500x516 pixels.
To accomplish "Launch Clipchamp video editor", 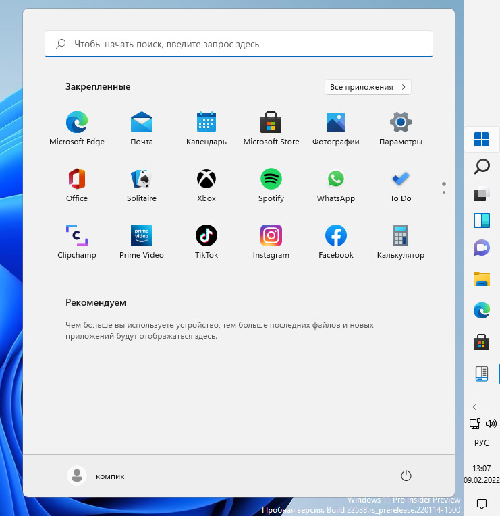I will [77, 242].
